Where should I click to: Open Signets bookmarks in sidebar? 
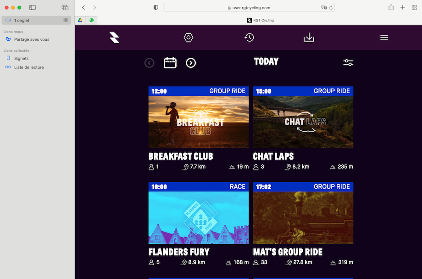click(x=17, y=58)
